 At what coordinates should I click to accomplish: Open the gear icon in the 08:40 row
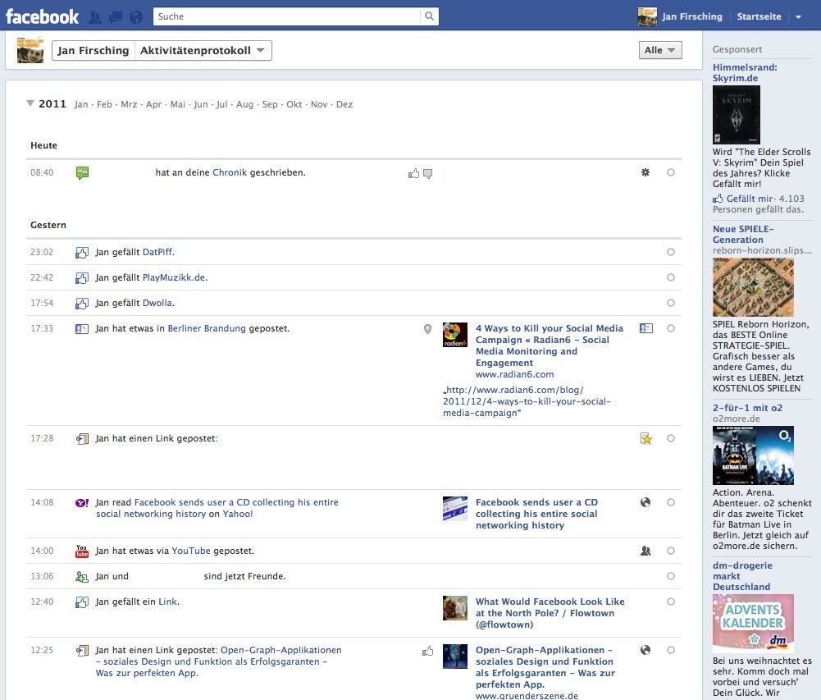[645, 172]
